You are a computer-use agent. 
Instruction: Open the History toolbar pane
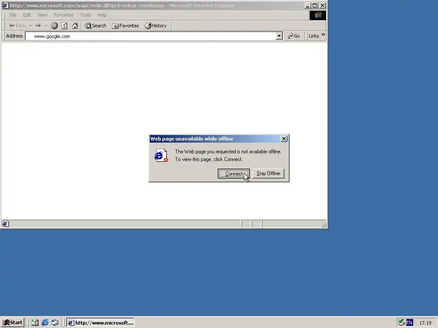tap(156, 26)
